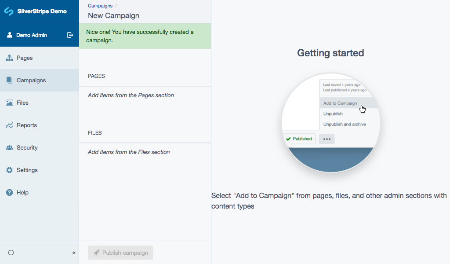Click the FILES section header

pos(95,133)
